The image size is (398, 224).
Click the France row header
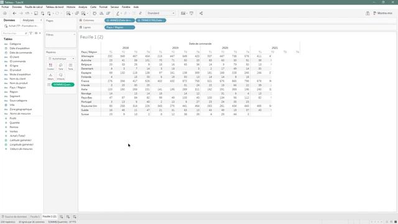[x=85, y=81]
